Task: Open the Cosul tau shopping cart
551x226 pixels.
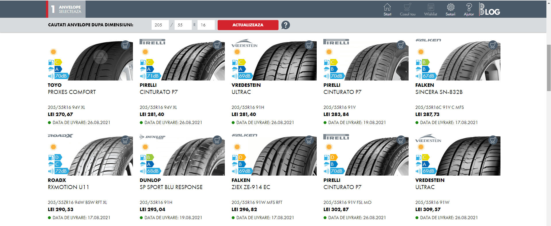Action: tap(407, 9)
